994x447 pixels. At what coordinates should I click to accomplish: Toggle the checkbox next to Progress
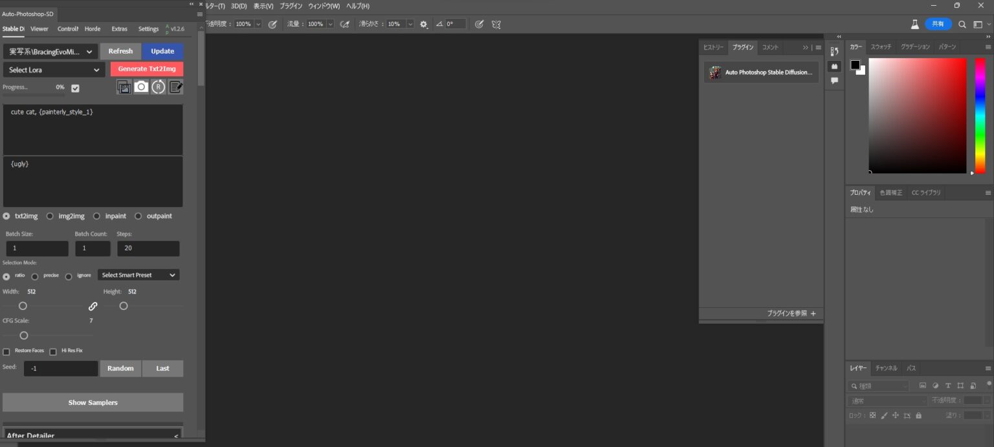[75, 88]
